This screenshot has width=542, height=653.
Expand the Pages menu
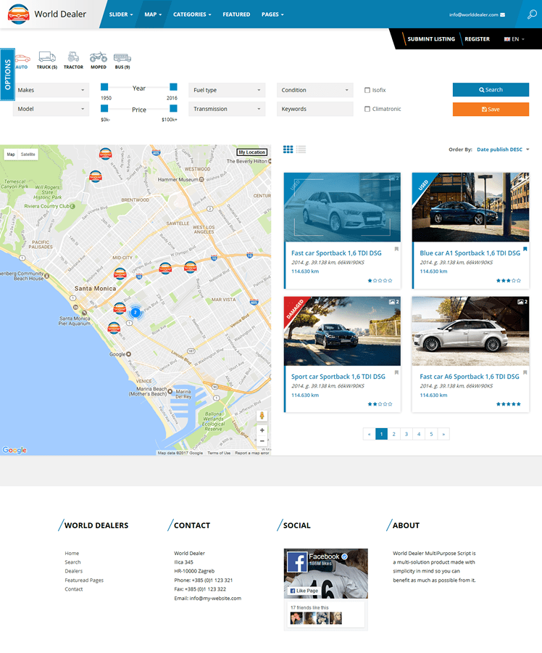pyautogui.click(x=272, y=15)
